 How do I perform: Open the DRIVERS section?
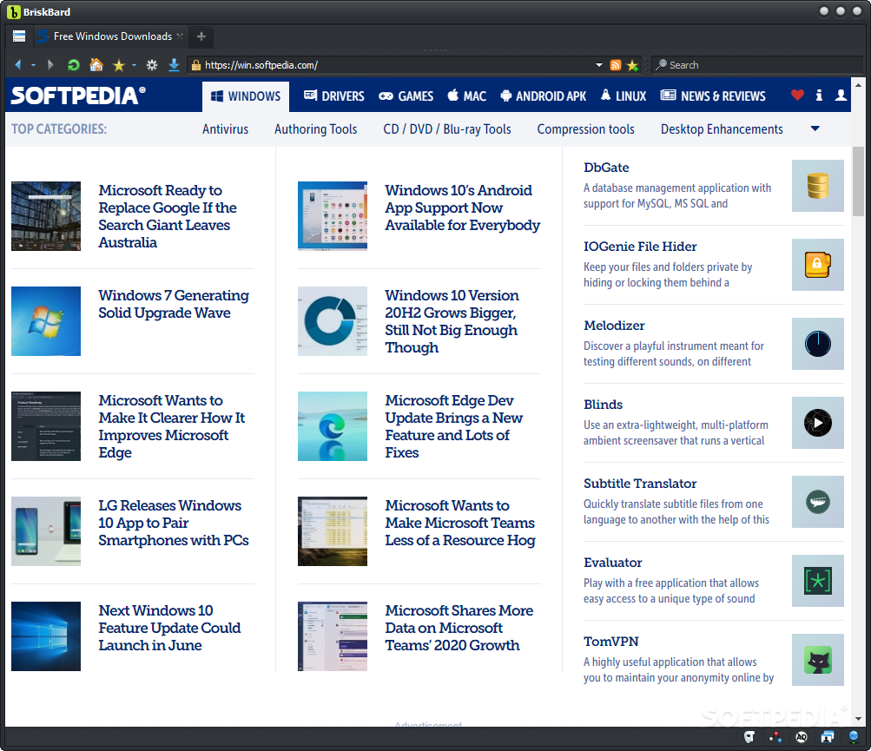click(x=333, y=96)
